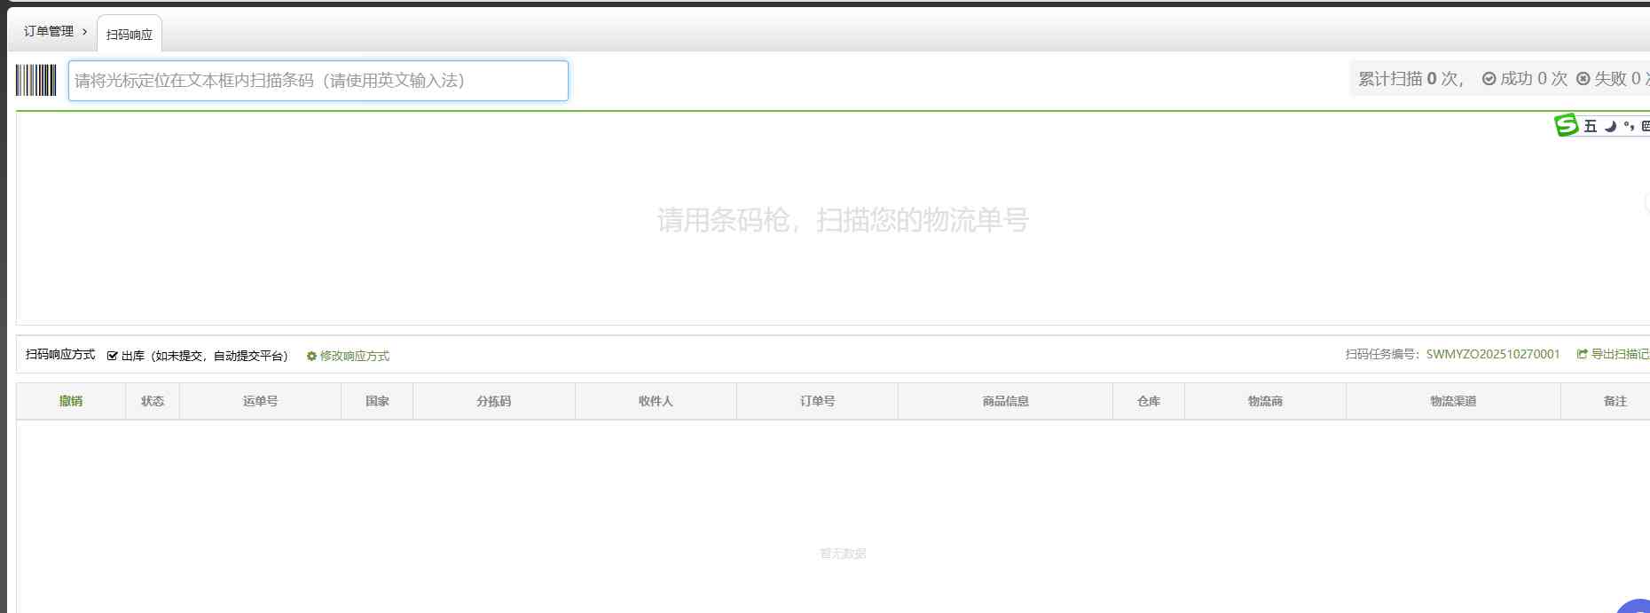Click the moon icon in the IME bar
Viewport: 1650px width, 613px height.
tap(1610, 126)
